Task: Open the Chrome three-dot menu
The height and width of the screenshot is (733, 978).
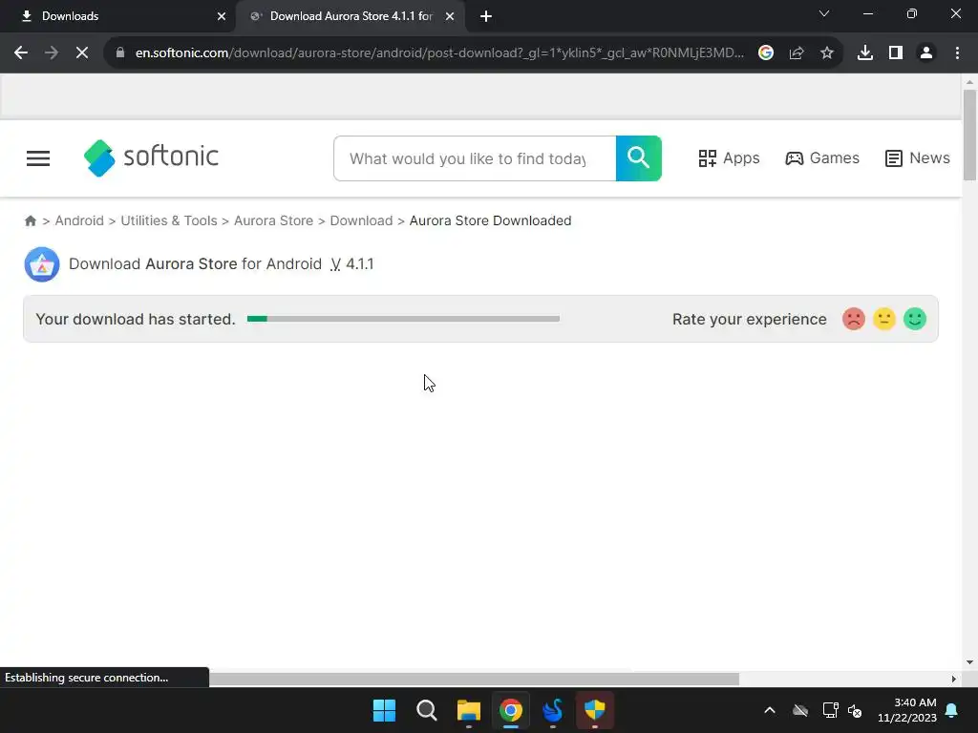Action: [957, 53]
